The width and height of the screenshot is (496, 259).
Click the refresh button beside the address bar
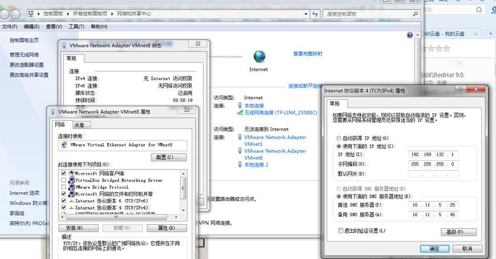click(315, 14)
